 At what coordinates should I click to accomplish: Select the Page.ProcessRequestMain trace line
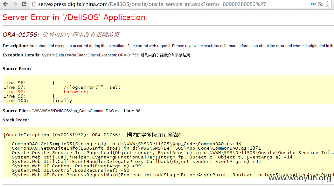click(x=173, y=175)
